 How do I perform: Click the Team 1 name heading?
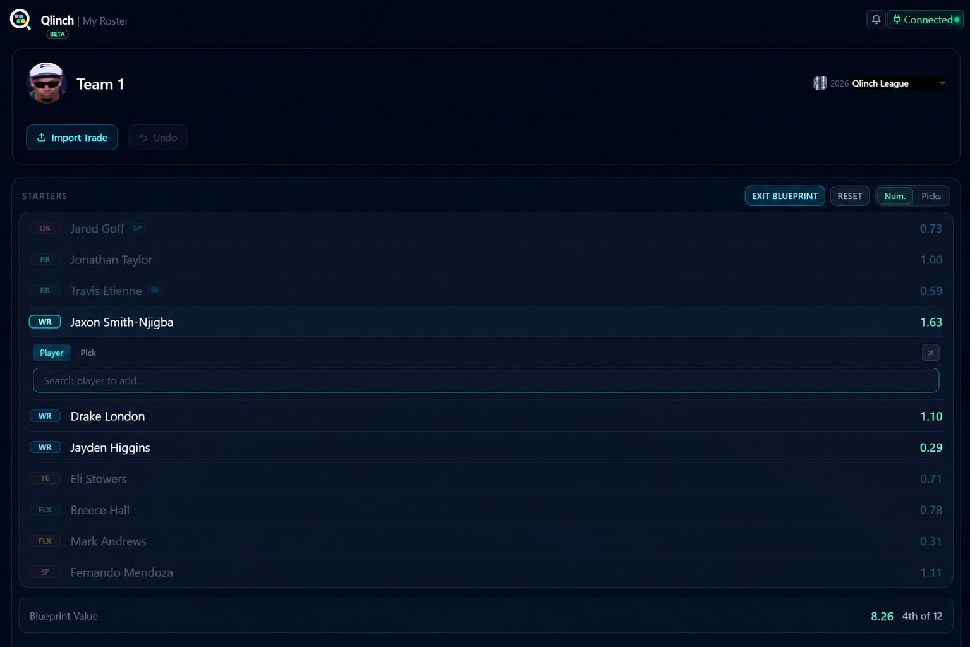pos(100,84)
